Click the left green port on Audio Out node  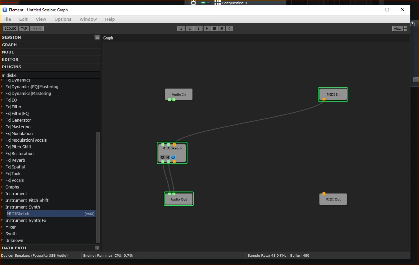pyautogui.click(x=169, y=194)
